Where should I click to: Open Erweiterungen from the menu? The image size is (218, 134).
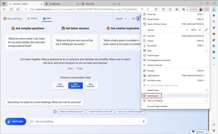point(175,55)
